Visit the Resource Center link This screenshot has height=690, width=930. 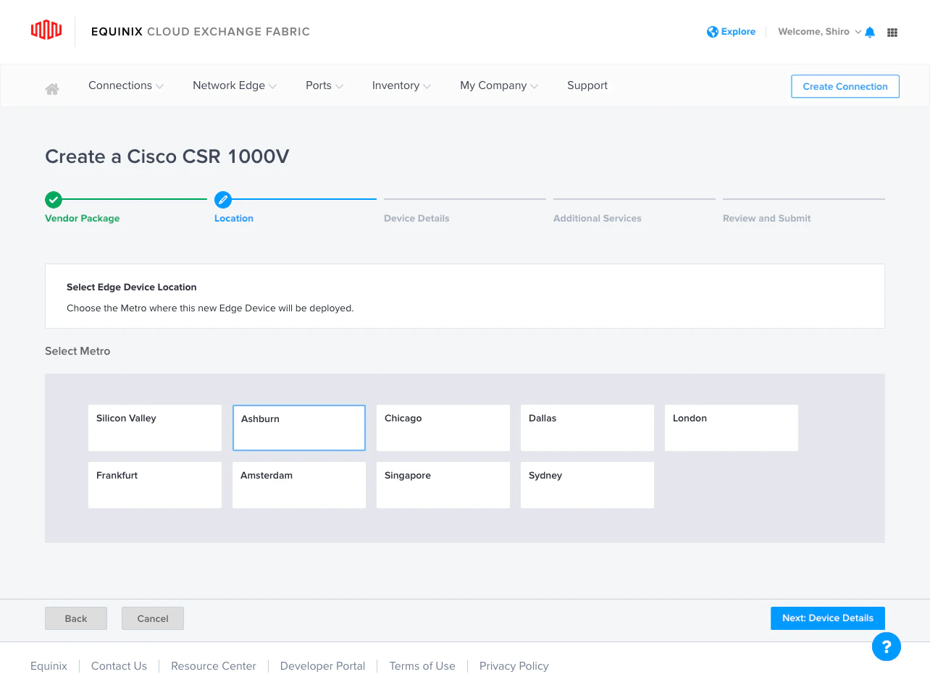point(214,666)
